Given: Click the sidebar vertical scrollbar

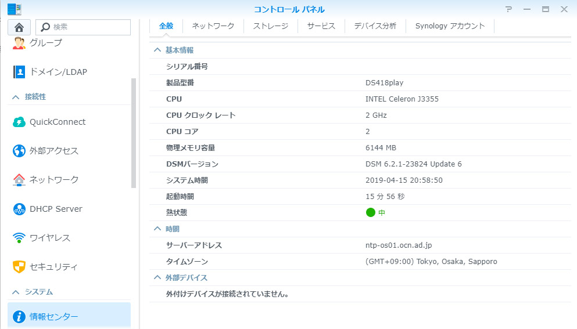Looking at the screenshot, I should (134, 133).
